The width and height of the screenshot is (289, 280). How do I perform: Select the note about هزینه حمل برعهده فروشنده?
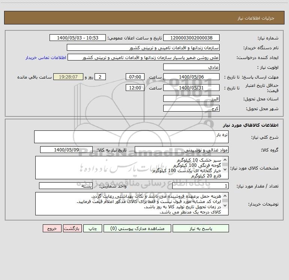[x=156, y=196]
